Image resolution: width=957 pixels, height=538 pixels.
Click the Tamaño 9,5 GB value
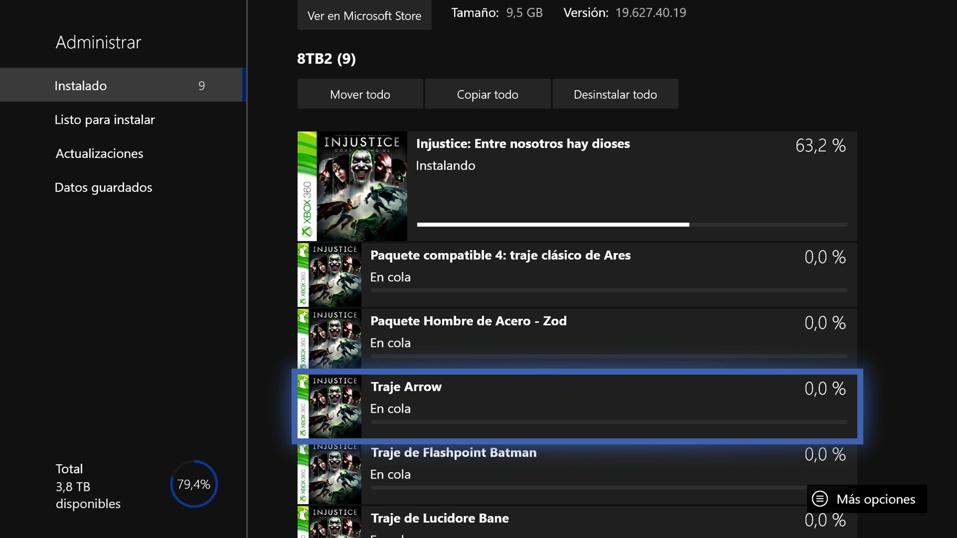pos(524,13)
